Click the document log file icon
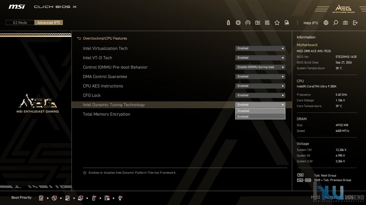366x205 pixels. click(287, 23)
